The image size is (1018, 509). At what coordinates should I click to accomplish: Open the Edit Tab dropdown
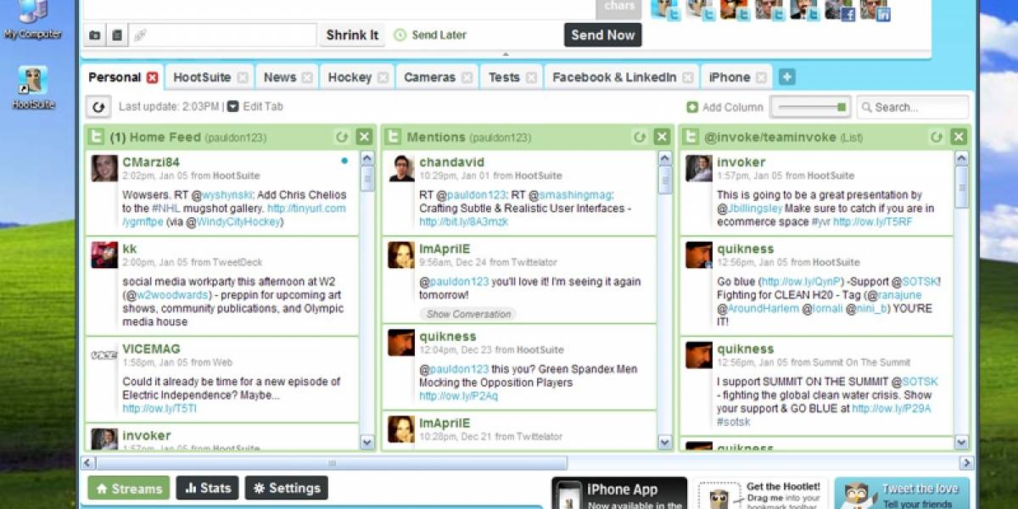pos(255,107)
